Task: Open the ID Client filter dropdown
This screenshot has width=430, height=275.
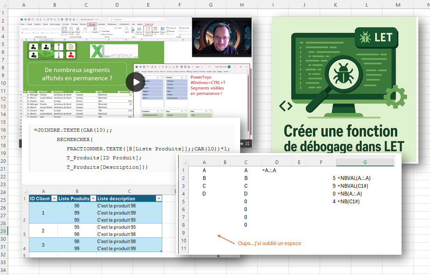Action: click(54, 199)
